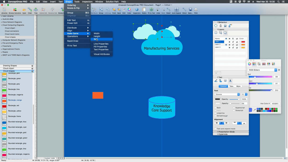Select the Cloud connectors library item
This screenshot has height=162, width=288.
click(12, 31)
